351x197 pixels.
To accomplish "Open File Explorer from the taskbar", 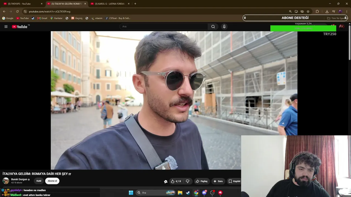I will click(x=180, y=193).
